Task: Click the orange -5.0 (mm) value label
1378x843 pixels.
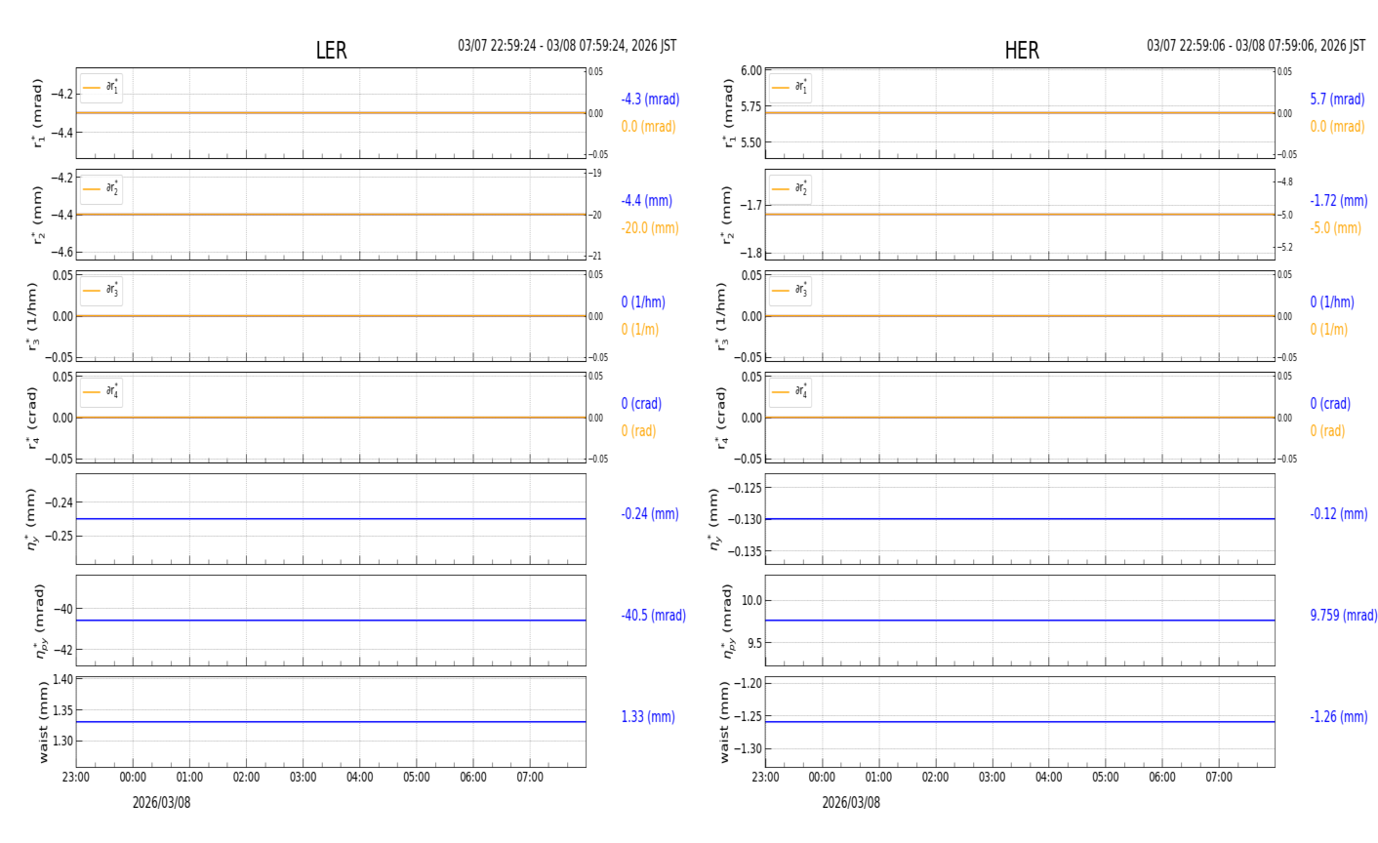Action: pyautogui.click(x=1335, y=228)
